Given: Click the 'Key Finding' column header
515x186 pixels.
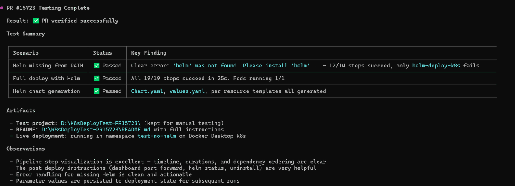Looking at the screenshot, I should click(148, 53).
